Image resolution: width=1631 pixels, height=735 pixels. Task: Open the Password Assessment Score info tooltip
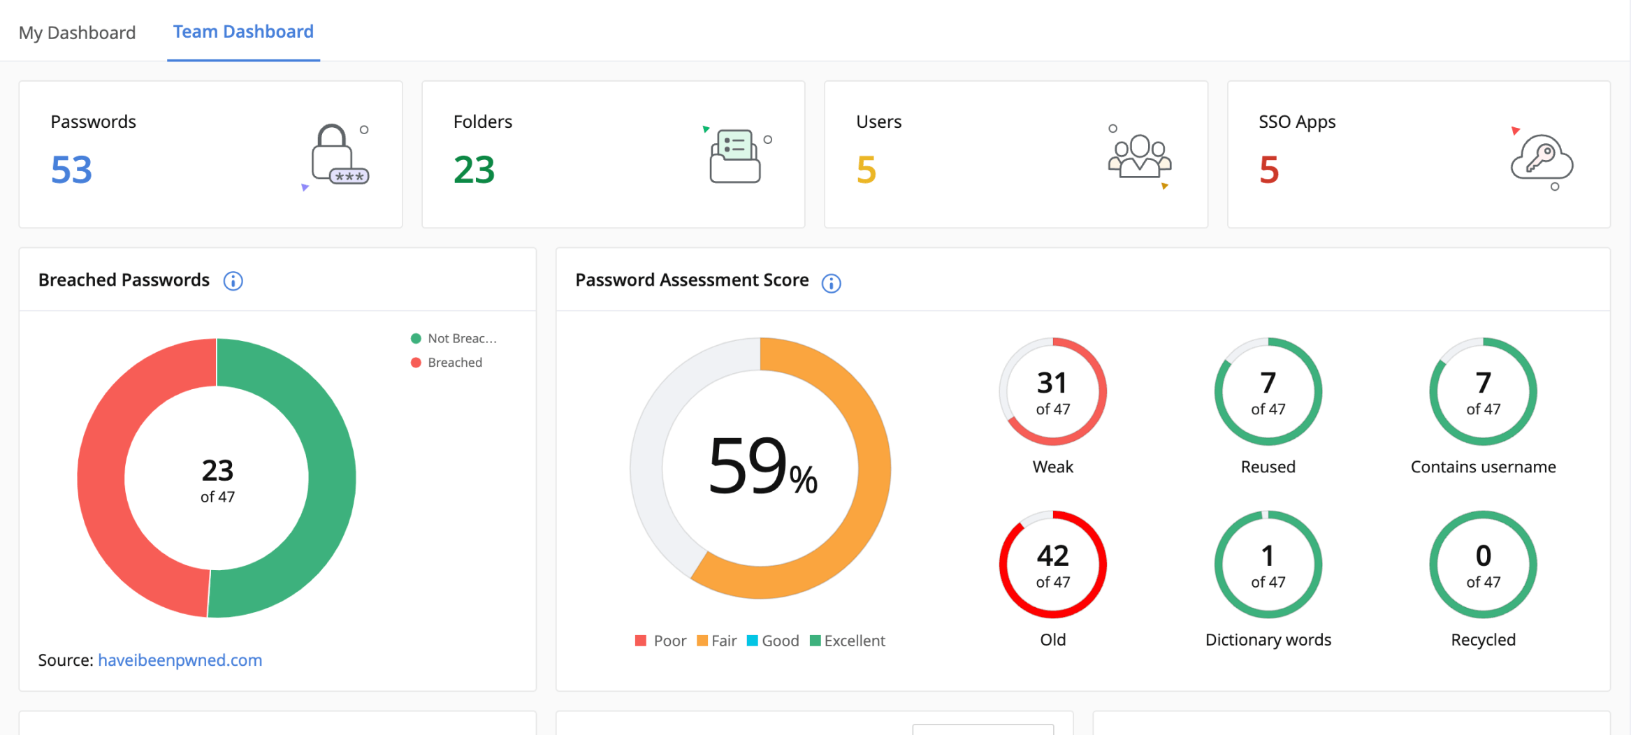[x=831, y=284]
